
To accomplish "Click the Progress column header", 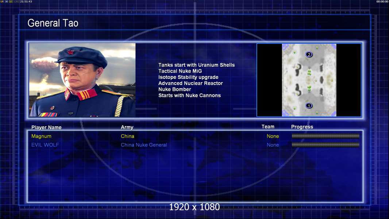I will (302, 127).
